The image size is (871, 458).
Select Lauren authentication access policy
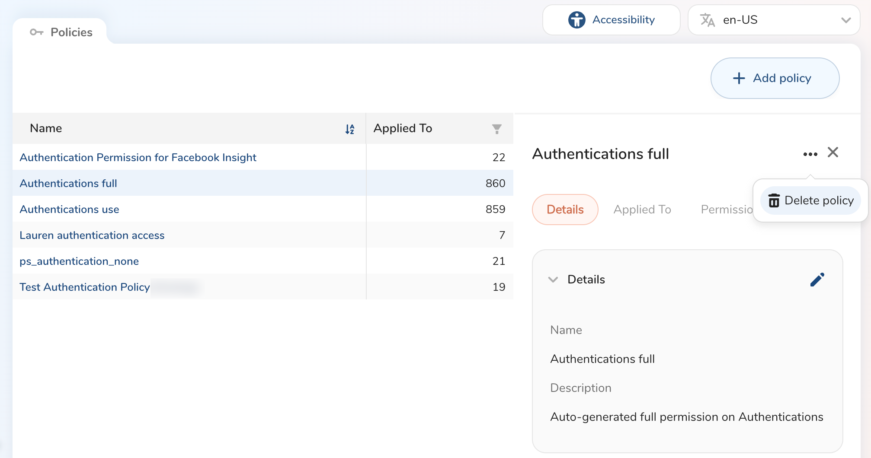[x=92, y=235]
